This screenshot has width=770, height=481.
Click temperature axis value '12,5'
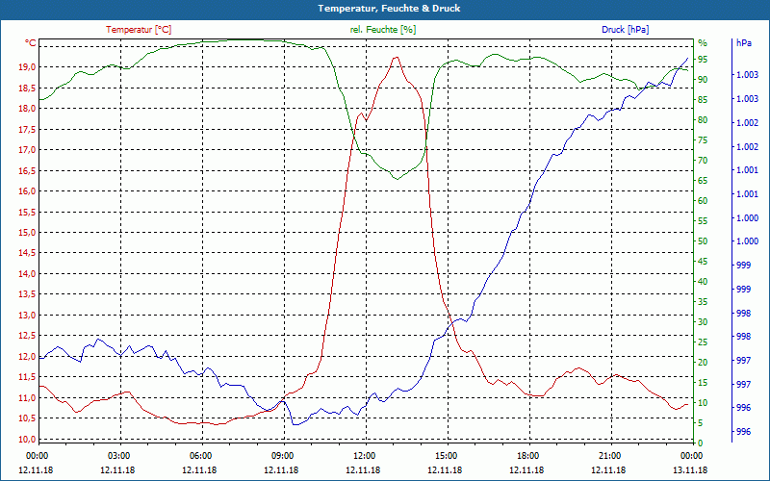click(27, 336)
